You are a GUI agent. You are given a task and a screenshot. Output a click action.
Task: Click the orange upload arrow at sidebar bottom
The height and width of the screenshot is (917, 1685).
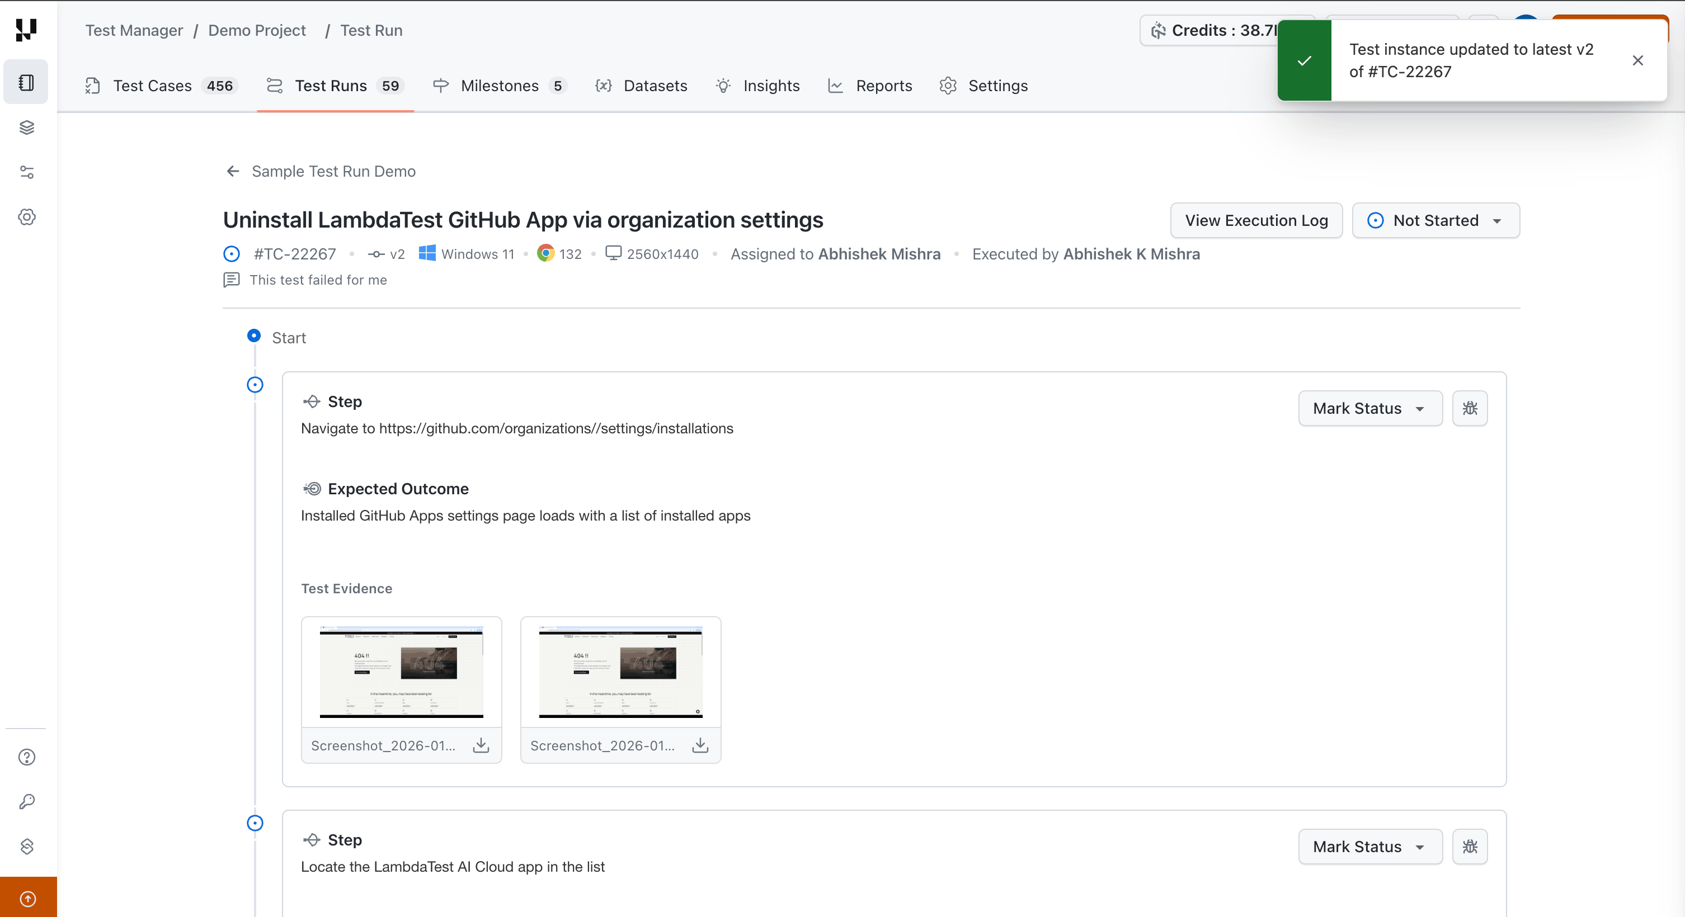coord(27,897)
